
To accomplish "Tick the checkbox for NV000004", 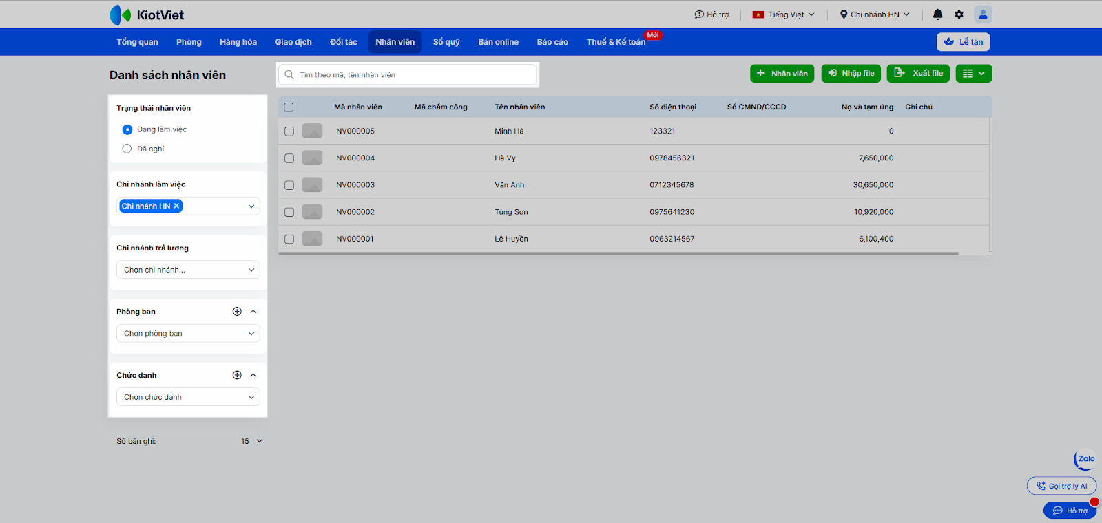I will [289, 158].
